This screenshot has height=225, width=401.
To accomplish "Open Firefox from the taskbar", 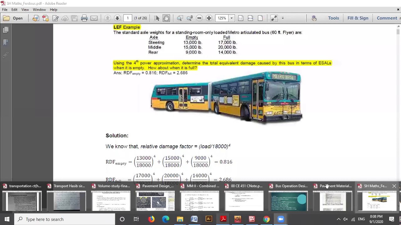I will 151,219.
